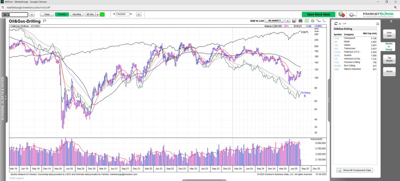Click the flag icon beside Oil&Gas-Drilling title
400x181 pixels.
tap(44, 21)
